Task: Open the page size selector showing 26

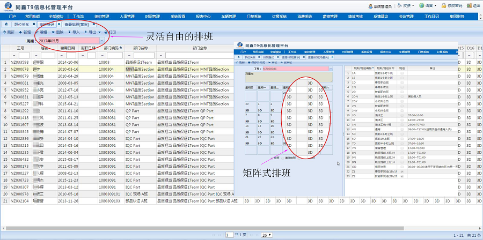Action: pyautogui.click(x=267, y=235)
